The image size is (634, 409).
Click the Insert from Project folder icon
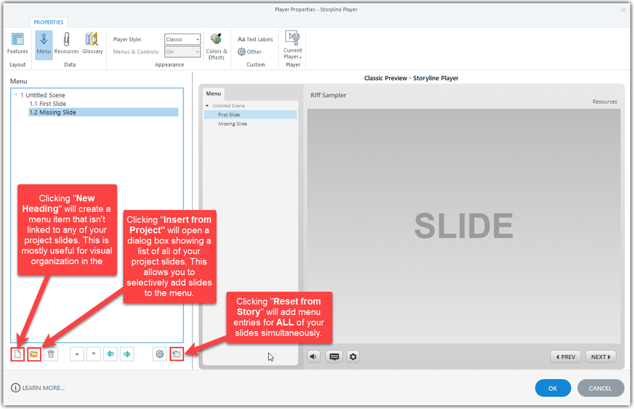(34, 354)
